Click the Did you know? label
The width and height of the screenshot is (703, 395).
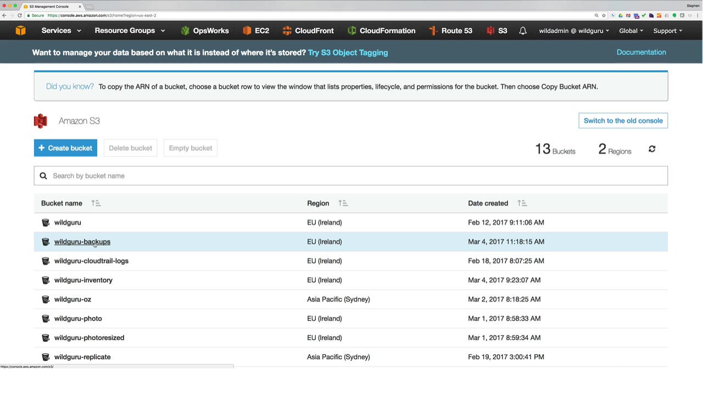(70, 87)
